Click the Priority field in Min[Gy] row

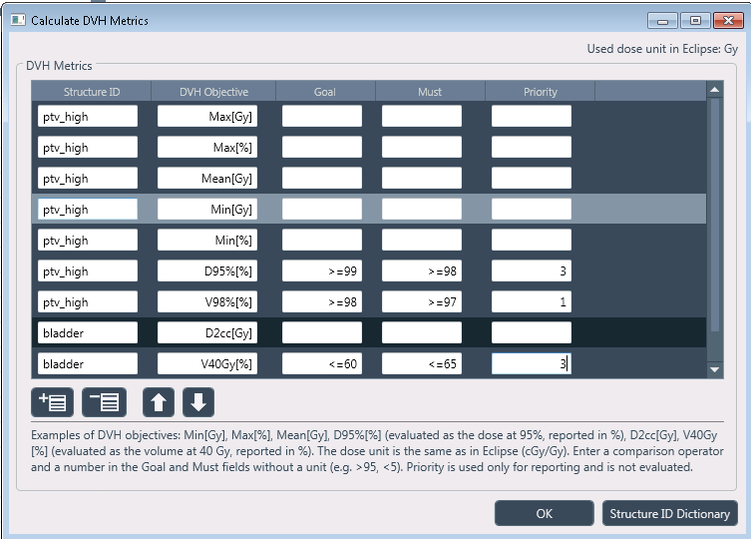pos(532,209)
